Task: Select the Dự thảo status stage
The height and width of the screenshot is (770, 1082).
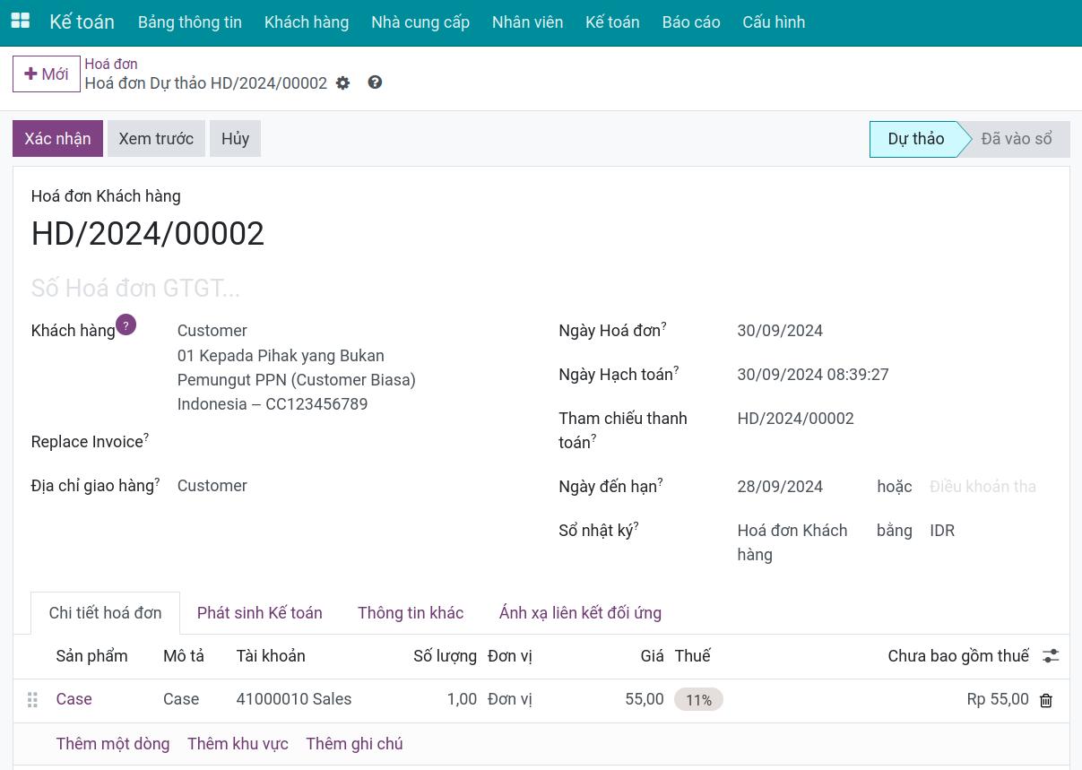Action: [915, 139]
